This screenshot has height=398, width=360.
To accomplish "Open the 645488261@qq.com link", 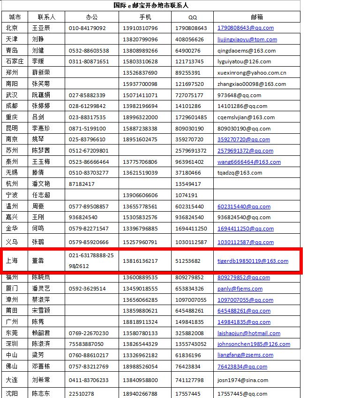I will (244, 311).
